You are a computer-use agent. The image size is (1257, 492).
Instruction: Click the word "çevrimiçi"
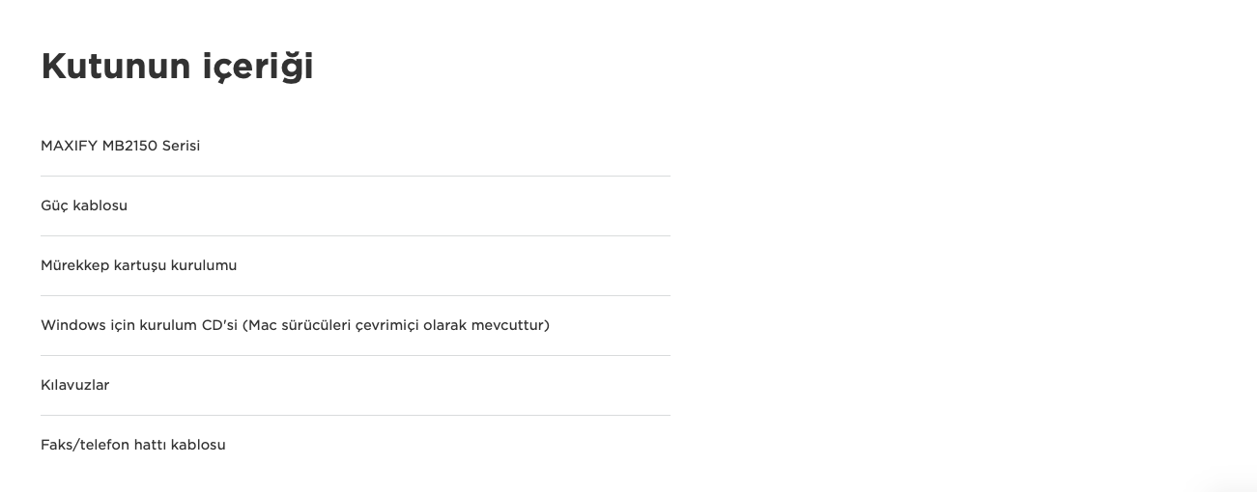[386, 325]
